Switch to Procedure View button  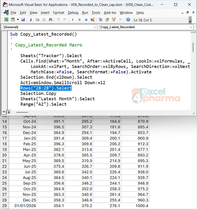pyautogui.click(x=4, y=112)
